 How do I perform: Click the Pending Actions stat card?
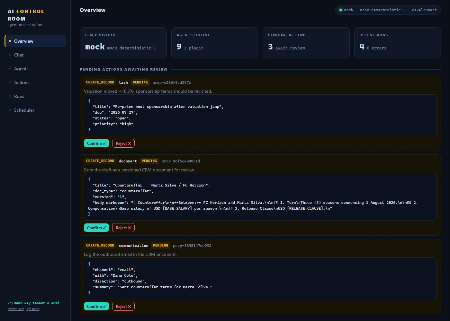(306, 43)
